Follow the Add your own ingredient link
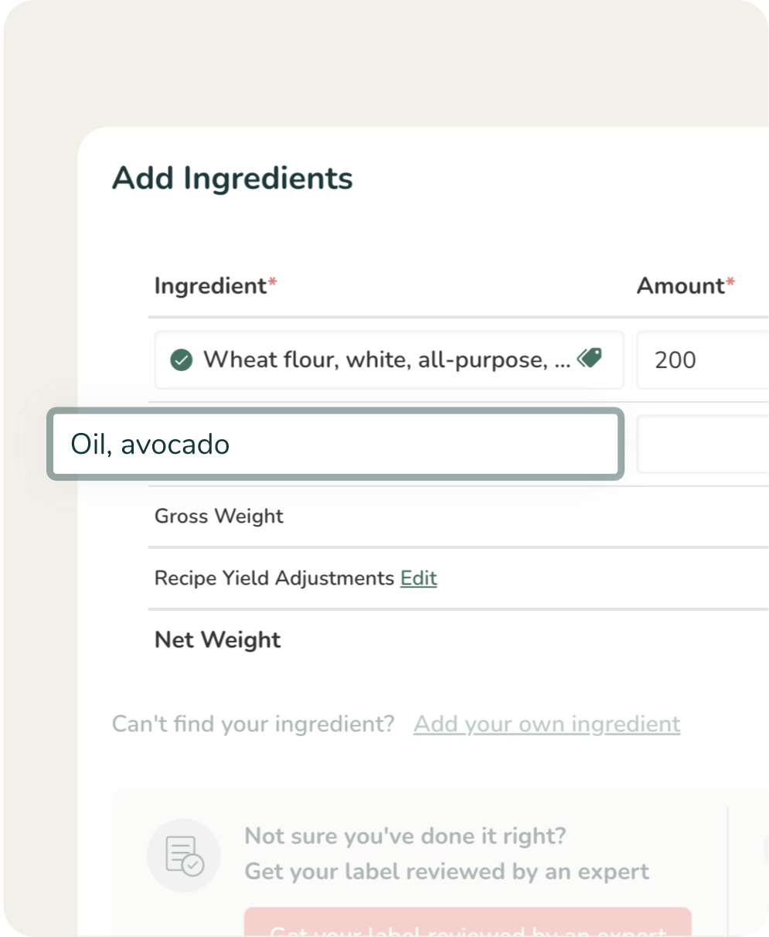 point(546,724)
